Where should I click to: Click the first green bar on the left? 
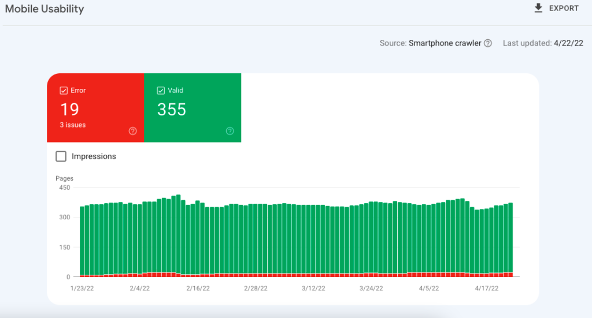coord(82,241)
